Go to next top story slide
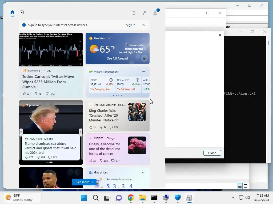This screenshot has width=273, height=204. pyautogui.click(x=81, y=132)
